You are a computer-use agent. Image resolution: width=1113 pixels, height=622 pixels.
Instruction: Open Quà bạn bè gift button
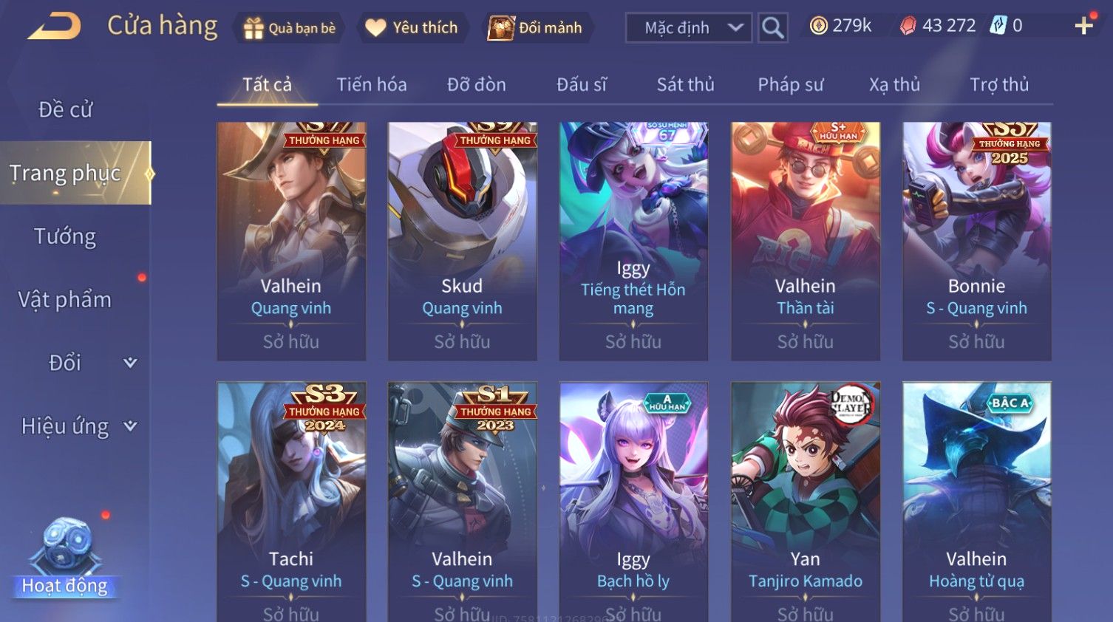click(x=290, y=28)
